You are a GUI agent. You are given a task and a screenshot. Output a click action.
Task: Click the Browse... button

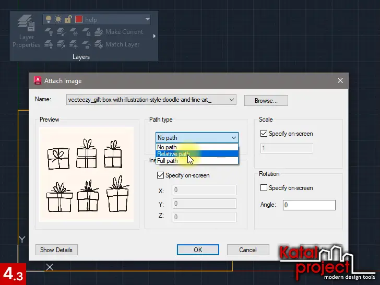[x=266, y=101]
